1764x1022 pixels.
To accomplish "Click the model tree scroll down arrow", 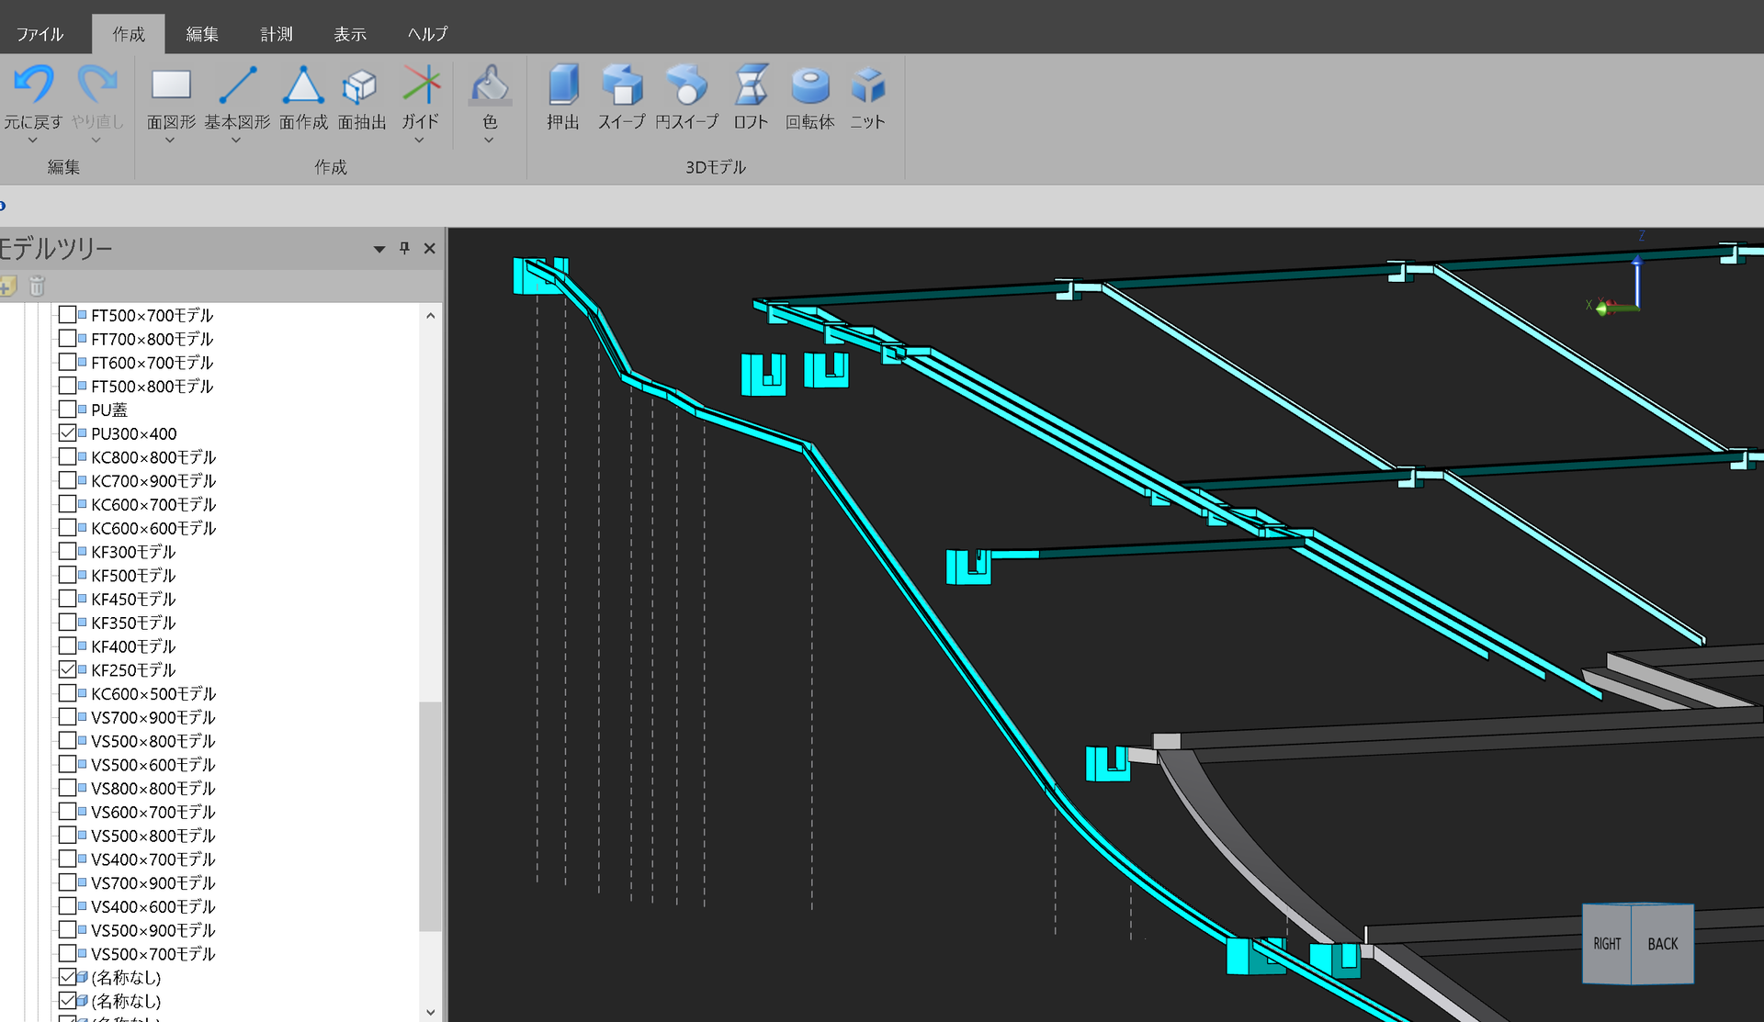I will pyautogui.click(x=430, y=1011).
